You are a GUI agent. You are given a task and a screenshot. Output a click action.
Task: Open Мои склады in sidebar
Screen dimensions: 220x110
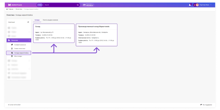(18, 56)
